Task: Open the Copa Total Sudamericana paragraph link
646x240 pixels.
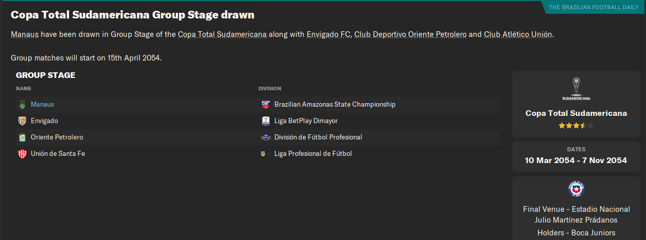Action: coord(222,35)
